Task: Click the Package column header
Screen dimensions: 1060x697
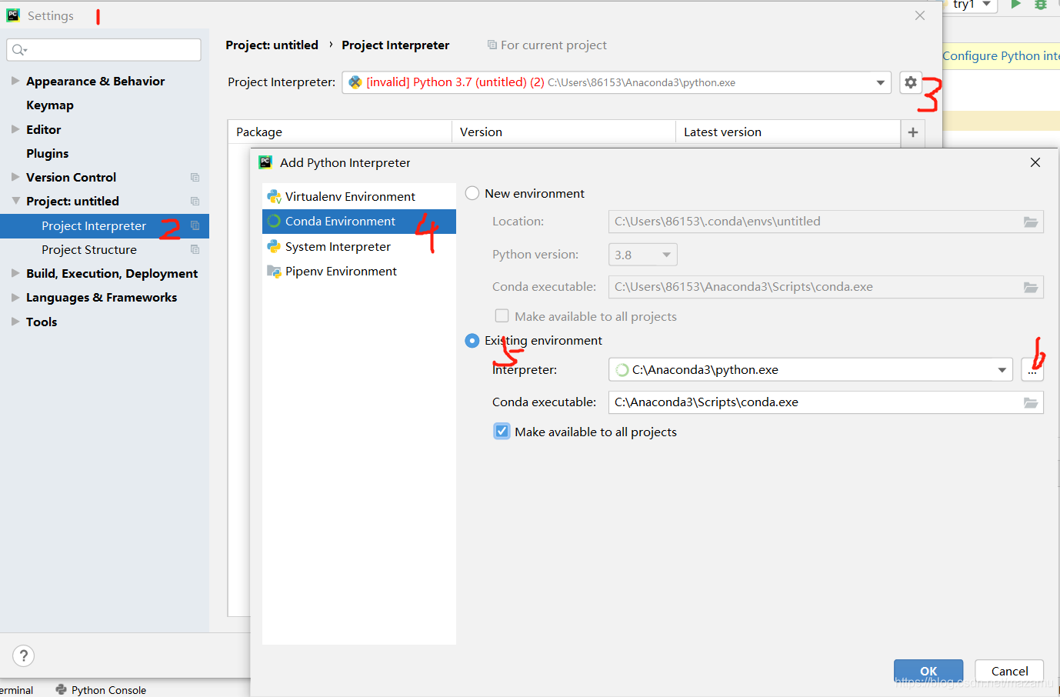Action: (x=340, y=132)
